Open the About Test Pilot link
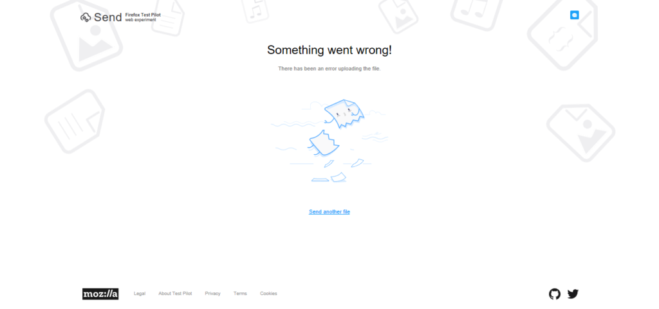Screen dimensions: 659x309 click(175, 294)
